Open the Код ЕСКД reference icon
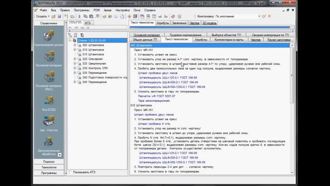The image size is (330, 186). click(x=48, y=100)
